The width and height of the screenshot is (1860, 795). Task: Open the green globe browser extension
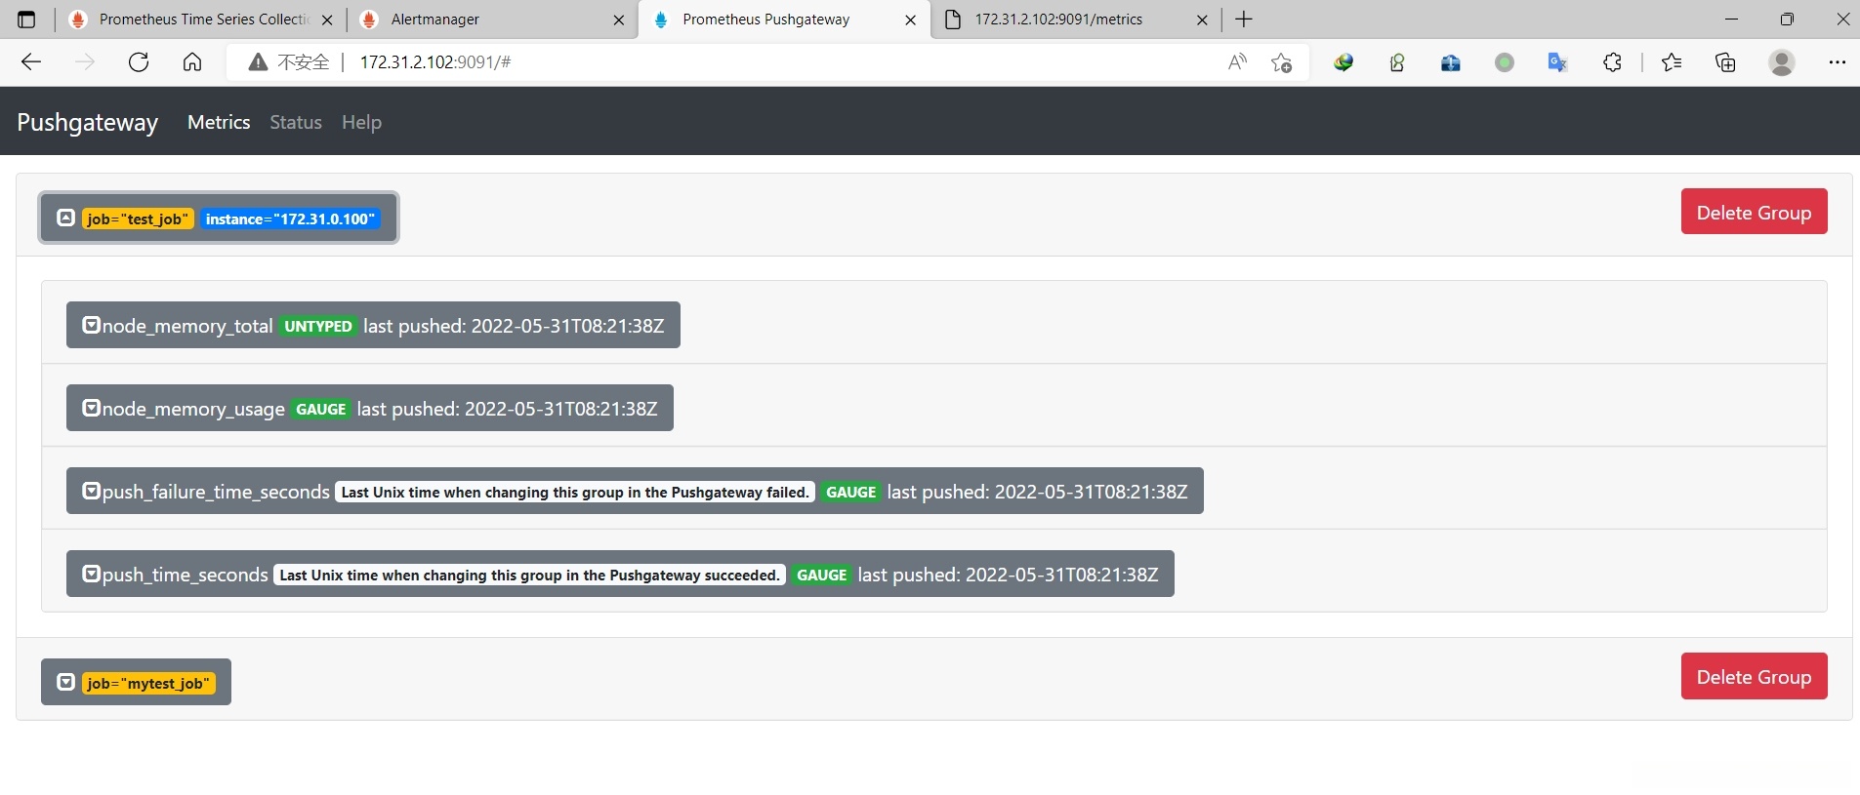1344,62
